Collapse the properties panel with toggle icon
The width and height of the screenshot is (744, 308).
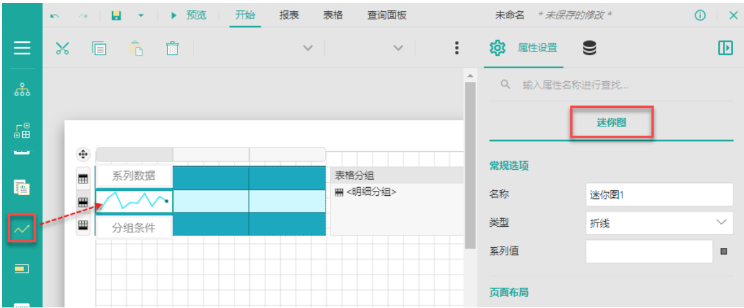pyautogui.click(x=725, y=48)
